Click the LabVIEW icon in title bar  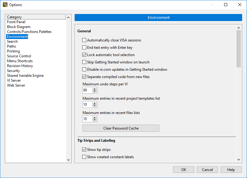pyautogui.click(x=5, y=5)
